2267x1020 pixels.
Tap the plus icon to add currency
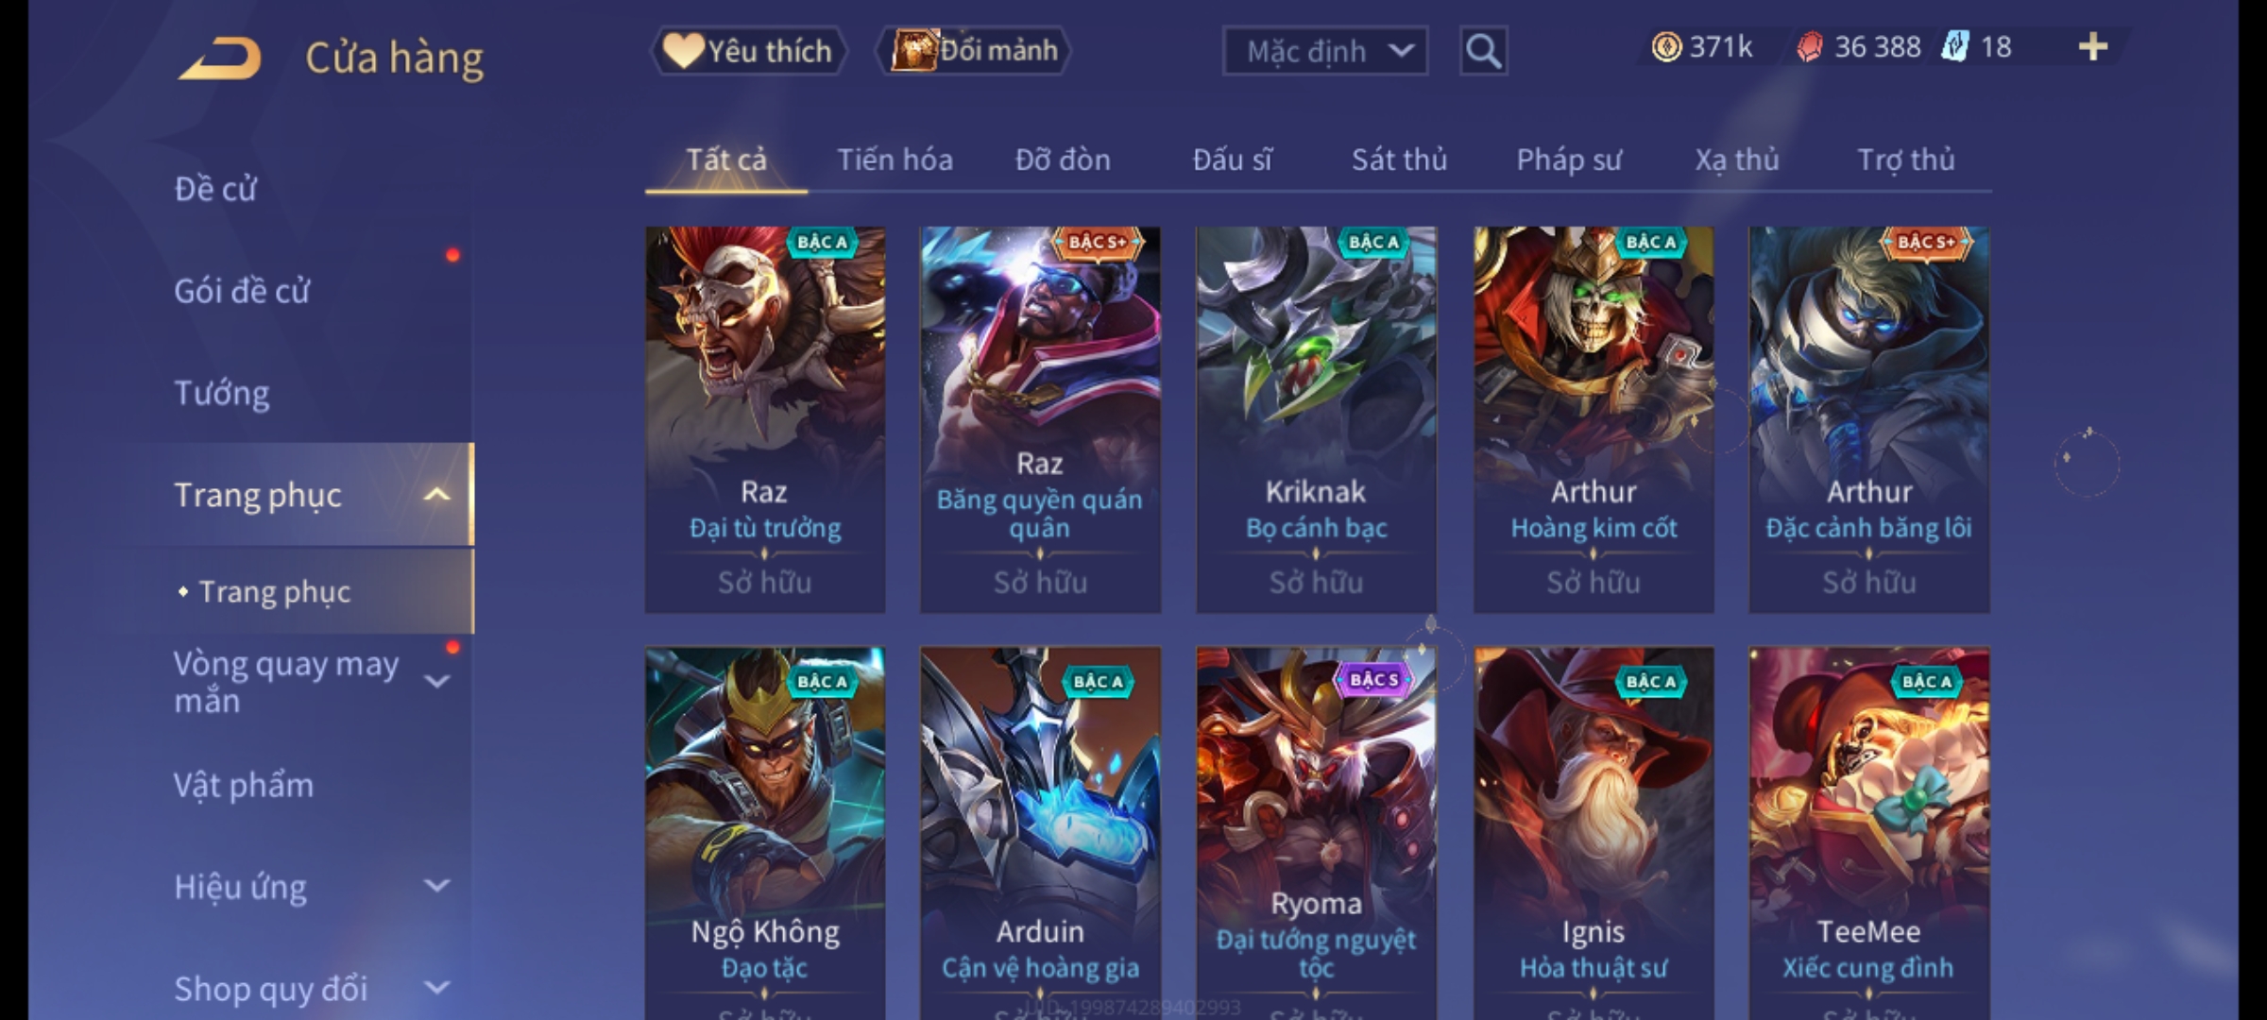pos(2093,47)
